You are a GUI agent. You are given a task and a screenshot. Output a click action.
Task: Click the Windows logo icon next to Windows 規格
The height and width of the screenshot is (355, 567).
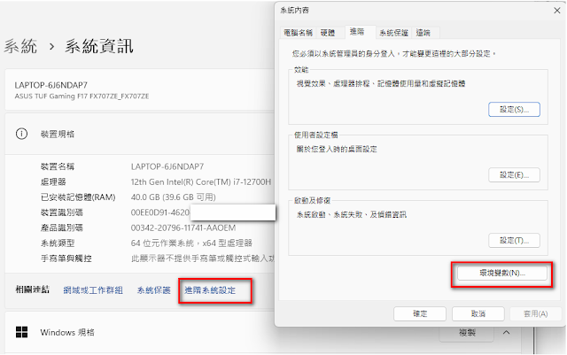click(x=21, y=332)
